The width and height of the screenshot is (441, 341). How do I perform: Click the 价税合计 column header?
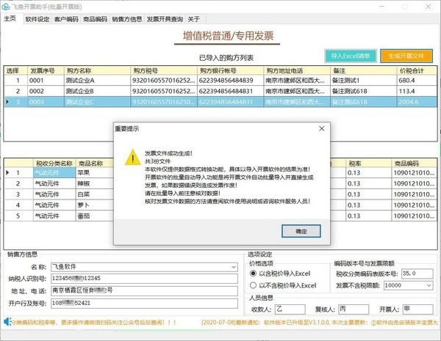point(417,70)
